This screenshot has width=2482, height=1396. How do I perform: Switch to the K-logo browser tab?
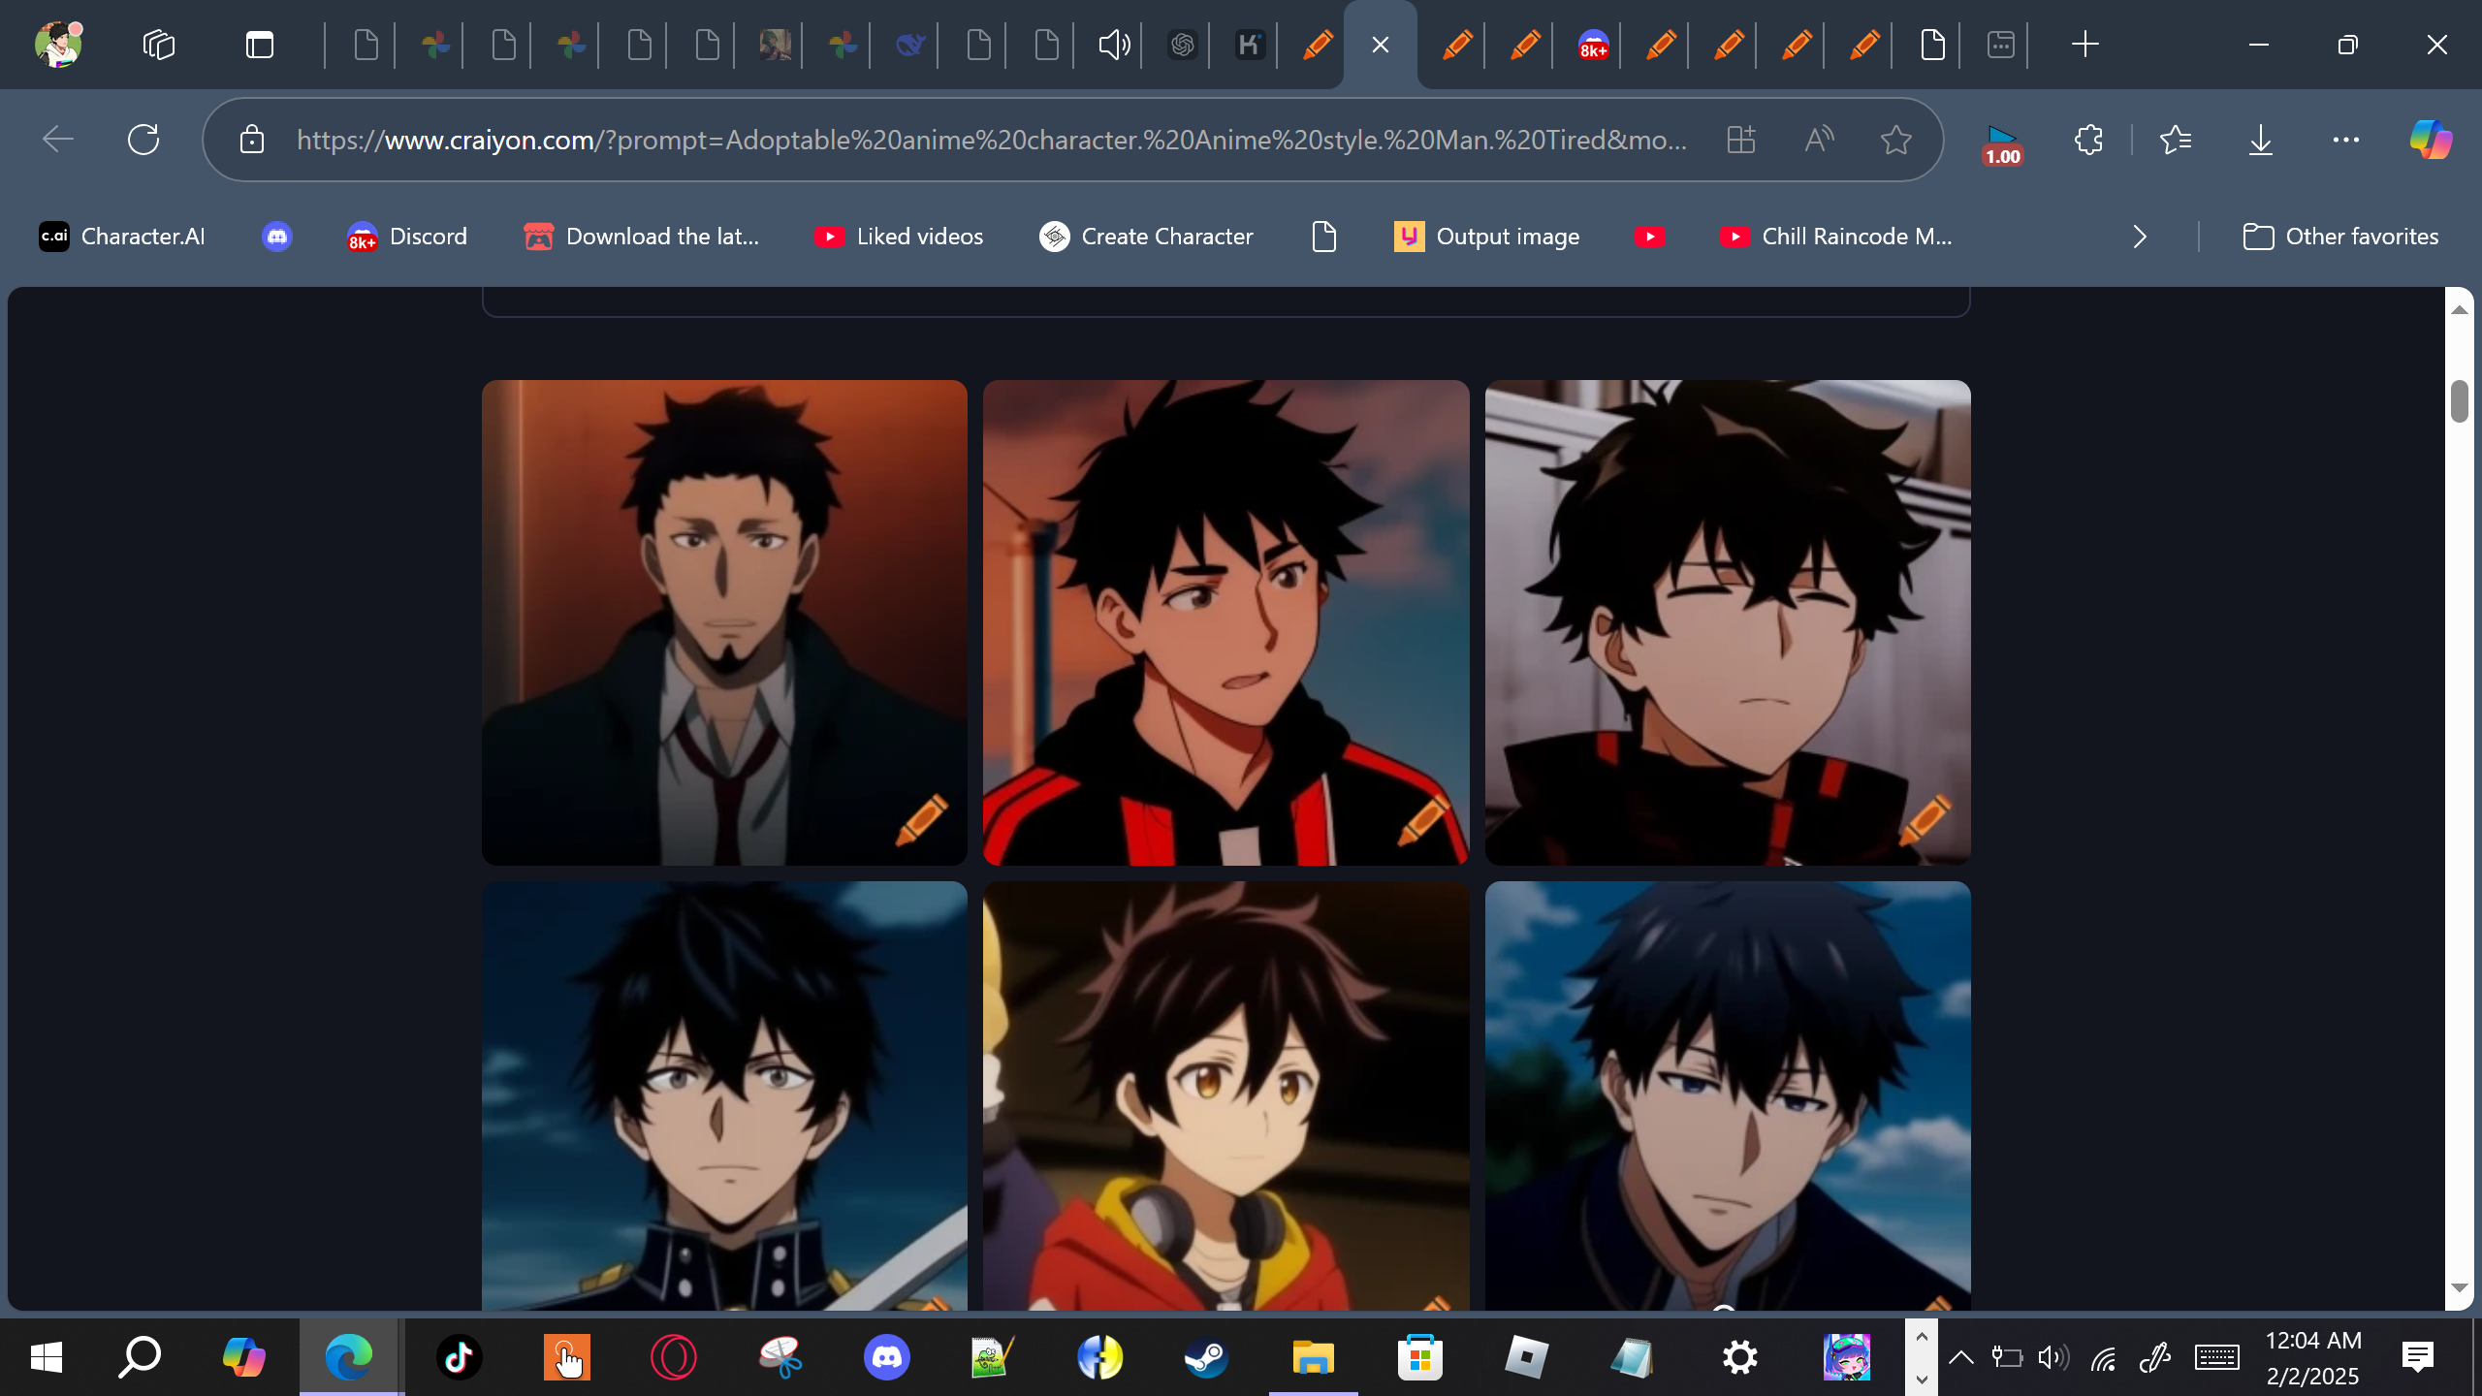(1250, 45)
